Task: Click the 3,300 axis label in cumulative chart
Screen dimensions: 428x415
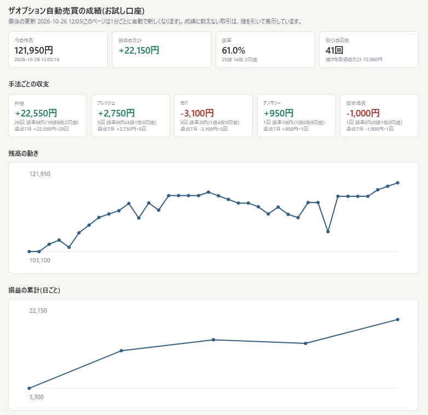Action: (x=37, y=397)
